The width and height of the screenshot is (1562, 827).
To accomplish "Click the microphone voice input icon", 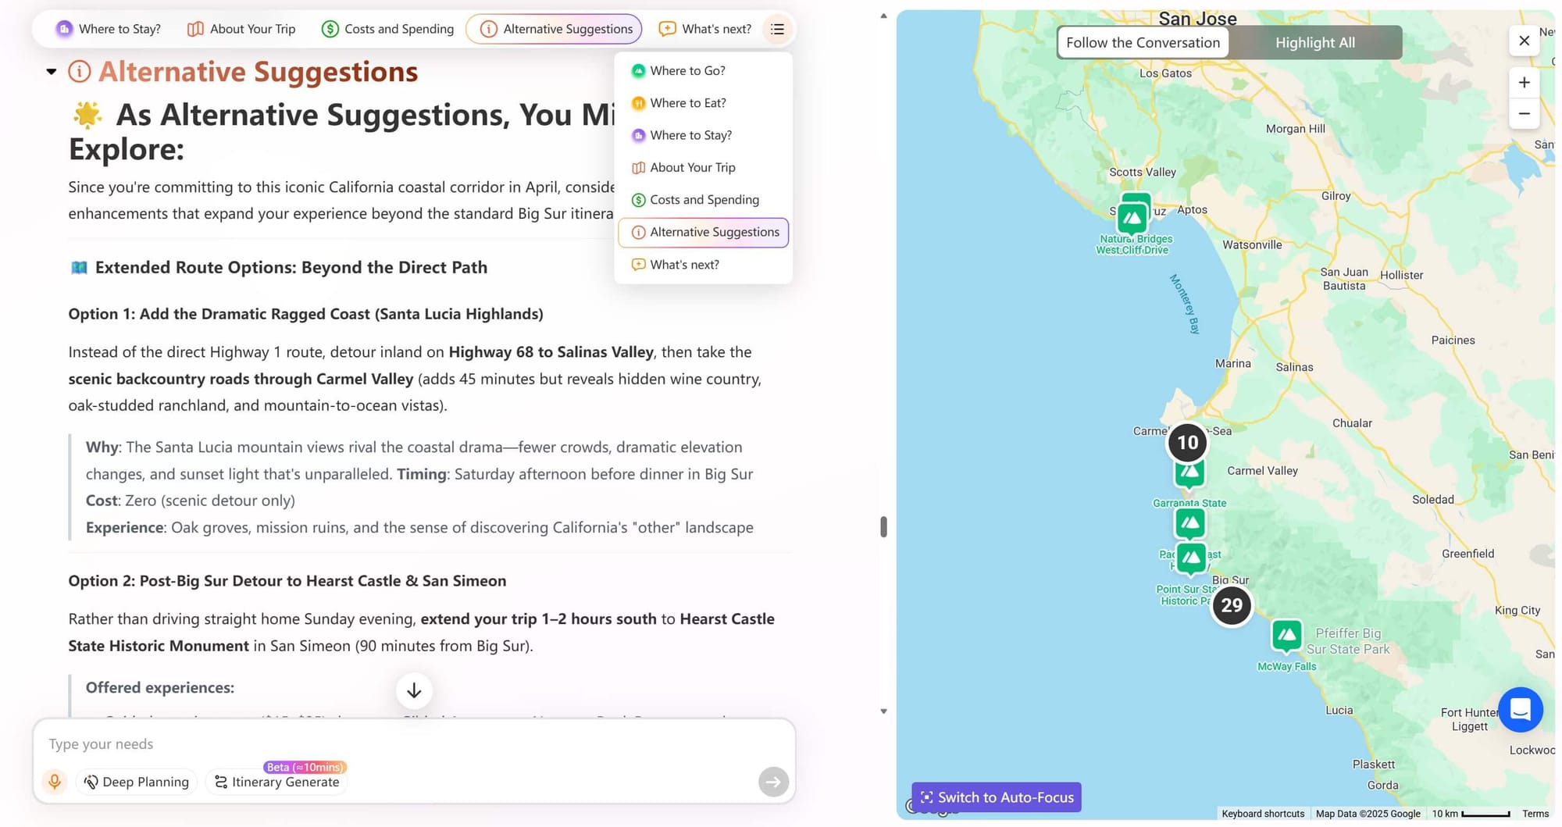I will 55,782.
